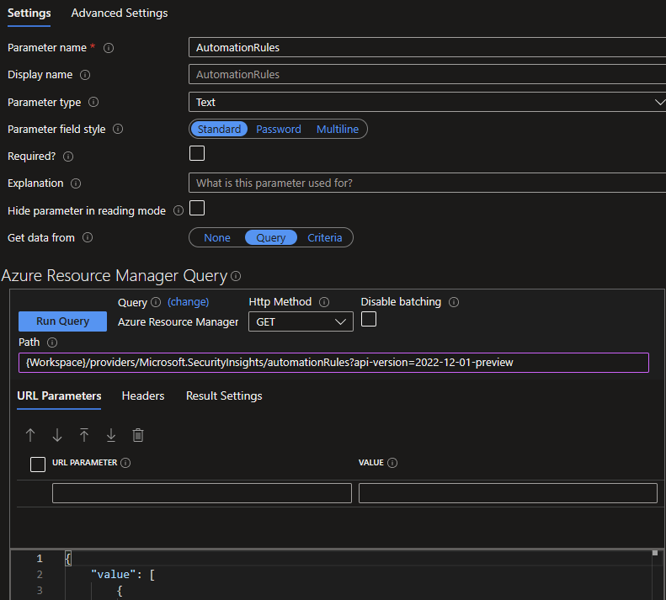Choose Password parameter field style

point(279,129)
